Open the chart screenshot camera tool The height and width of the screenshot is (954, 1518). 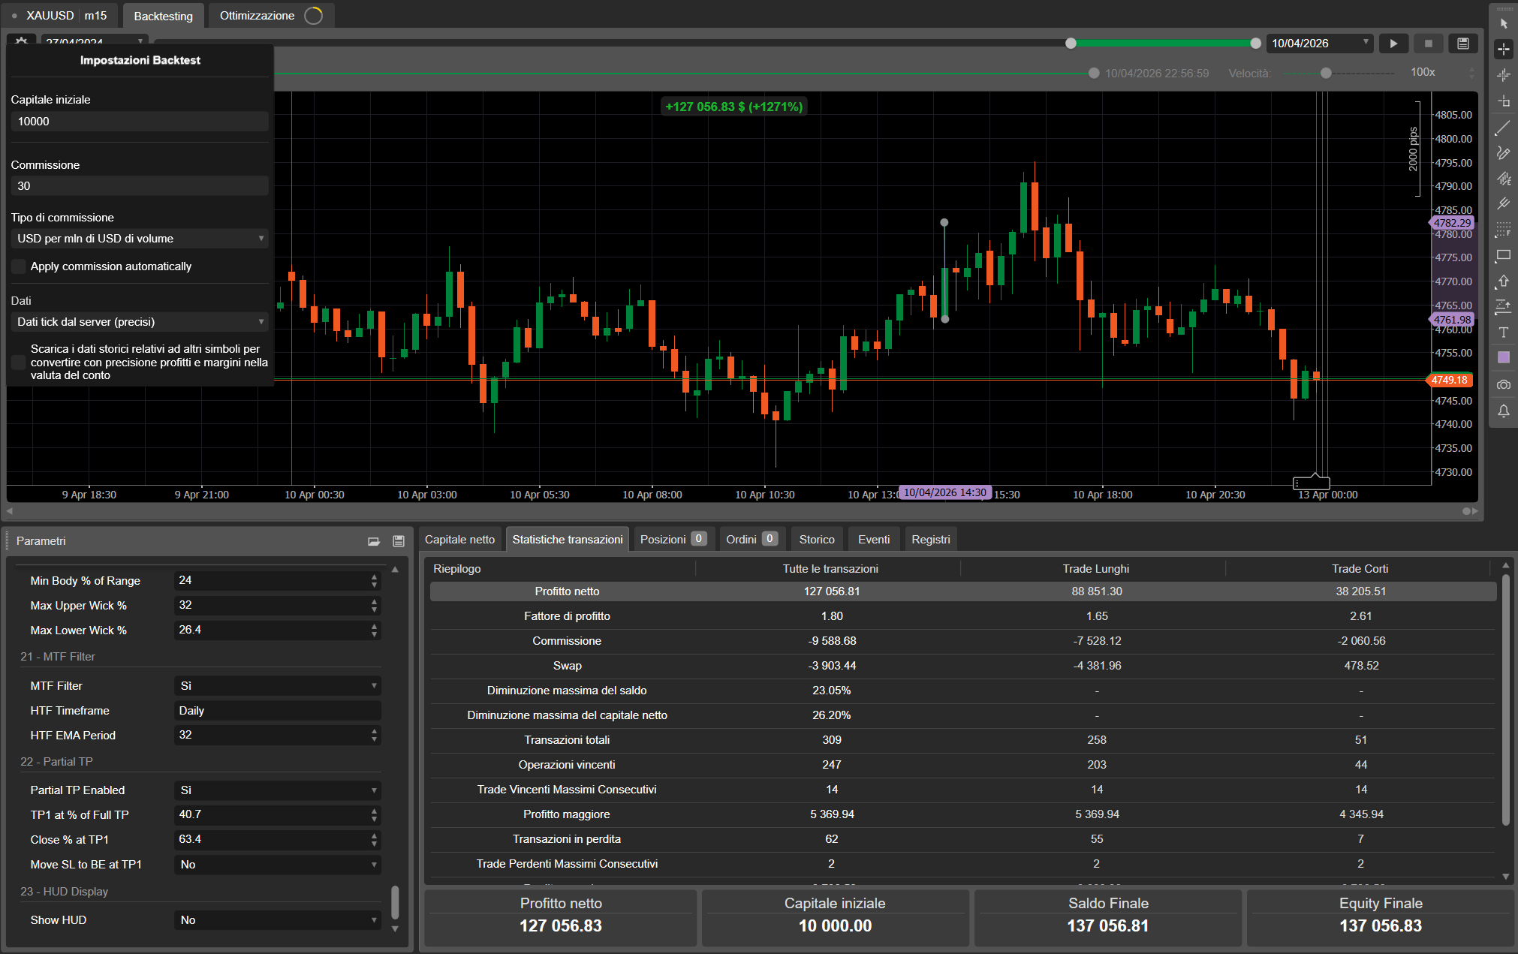[x=1504, y=384]
